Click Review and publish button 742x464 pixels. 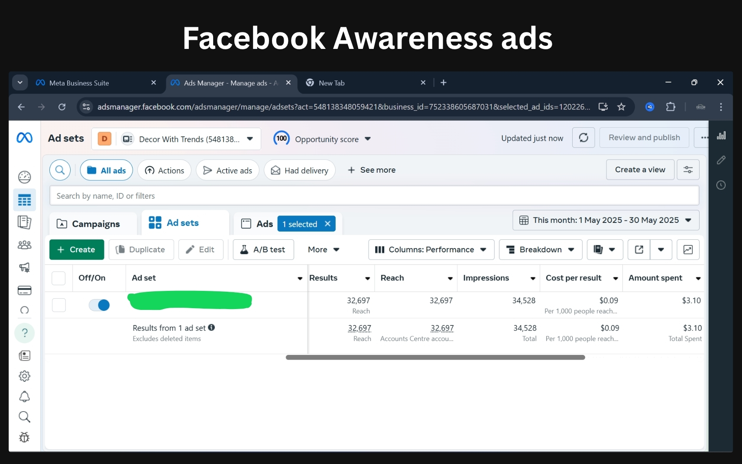[x=644, y=138]
